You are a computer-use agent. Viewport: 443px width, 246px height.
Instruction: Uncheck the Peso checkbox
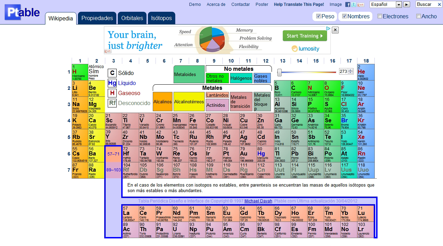tap(318, 16)
